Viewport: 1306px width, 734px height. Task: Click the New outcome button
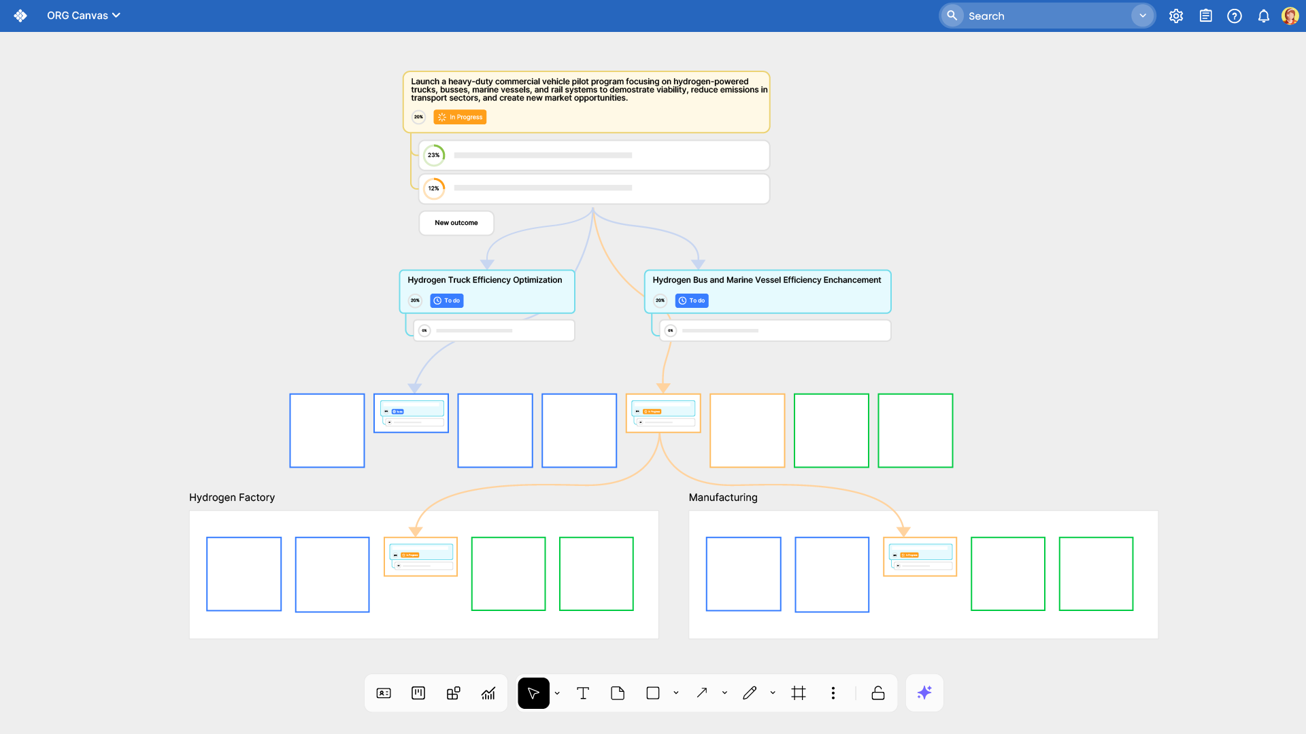pyautogui.click(x=456, y=223)
